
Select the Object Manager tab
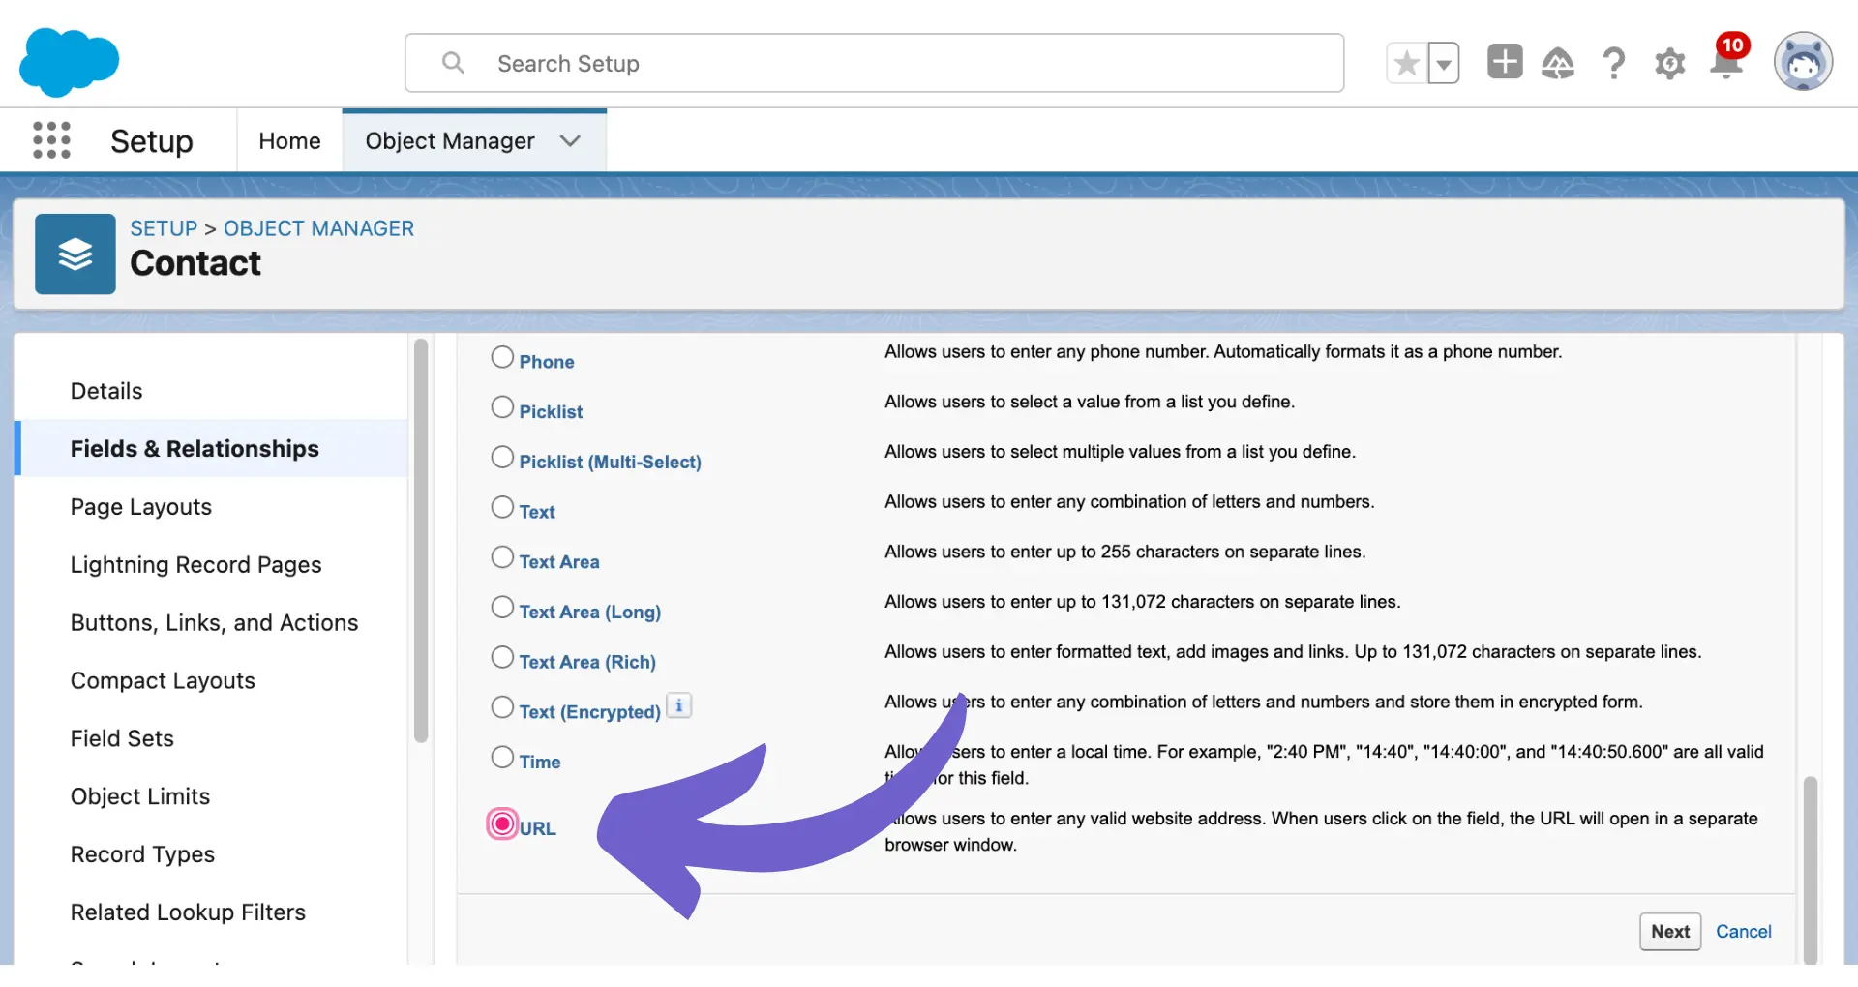click(449, 141)
